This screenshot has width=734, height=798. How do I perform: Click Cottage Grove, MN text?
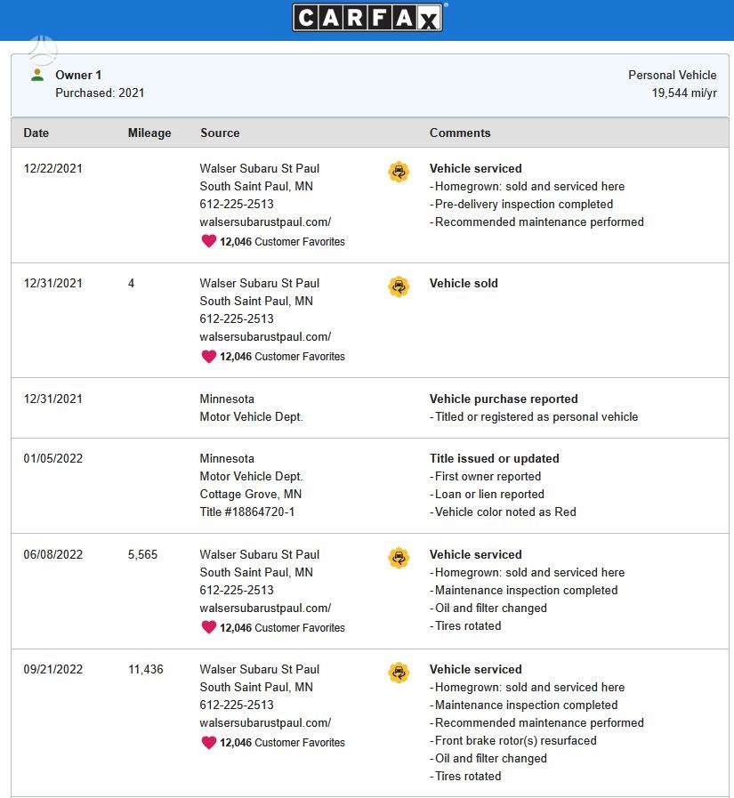(250, 494)
